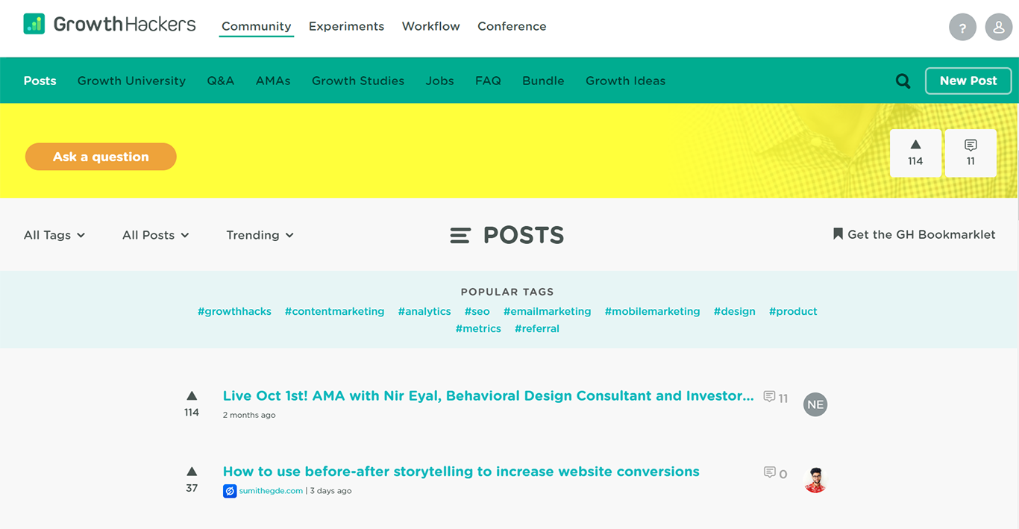Image resolution: width=1019 pixels, height=529 pixels.
Task: Upvote the Nir Eyal AMA post
Action: [192, 396]
